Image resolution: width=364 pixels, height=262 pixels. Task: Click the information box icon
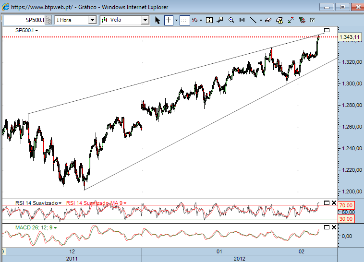point(209,20)
